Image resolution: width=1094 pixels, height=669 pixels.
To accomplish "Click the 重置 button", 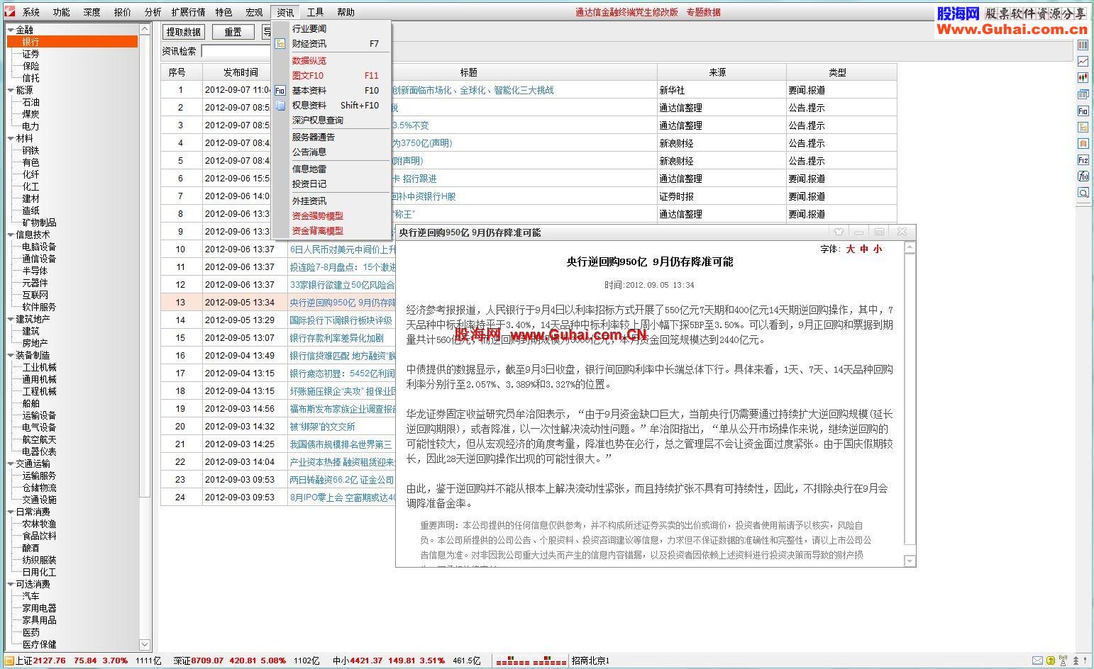I will 233,32.
